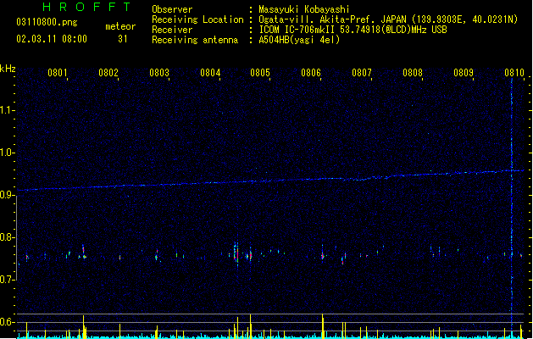Click time marker 0809
This screenshot has height=339, width=533.
(464, 72)
